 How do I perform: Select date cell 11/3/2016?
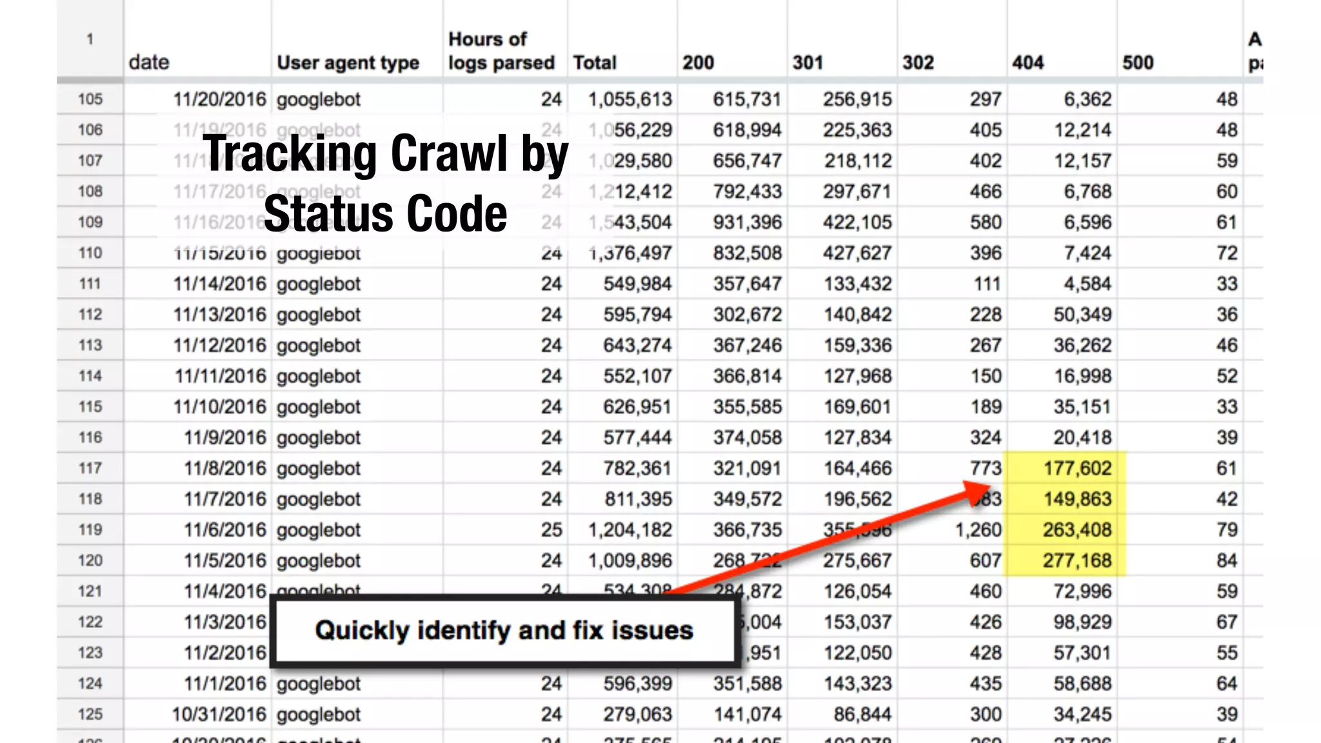click(197, 622)
